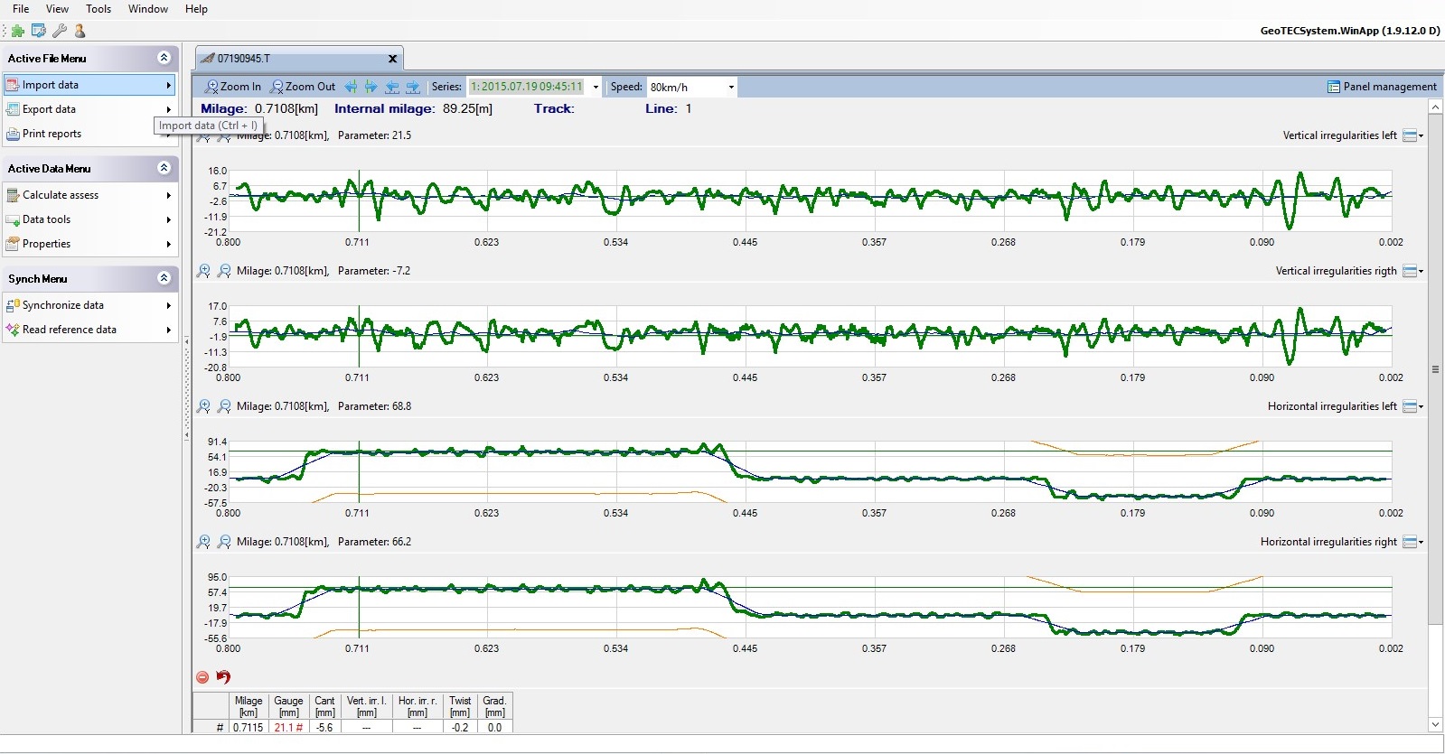Click the green puzzle piece toolbar icon
This screenshot has height=754, width=1445.
17,31
